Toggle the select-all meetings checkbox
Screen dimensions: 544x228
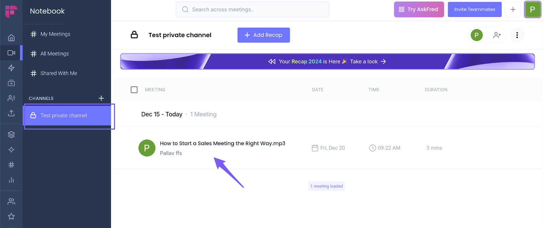(x=134, y=90)
